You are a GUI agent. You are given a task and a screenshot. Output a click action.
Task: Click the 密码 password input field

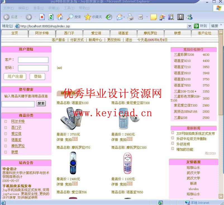click(33, 68)
